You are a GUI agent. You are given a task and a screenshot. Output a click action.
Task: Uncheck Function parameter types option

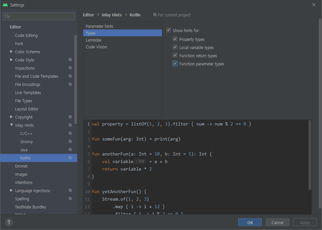[x=175, y=64]
